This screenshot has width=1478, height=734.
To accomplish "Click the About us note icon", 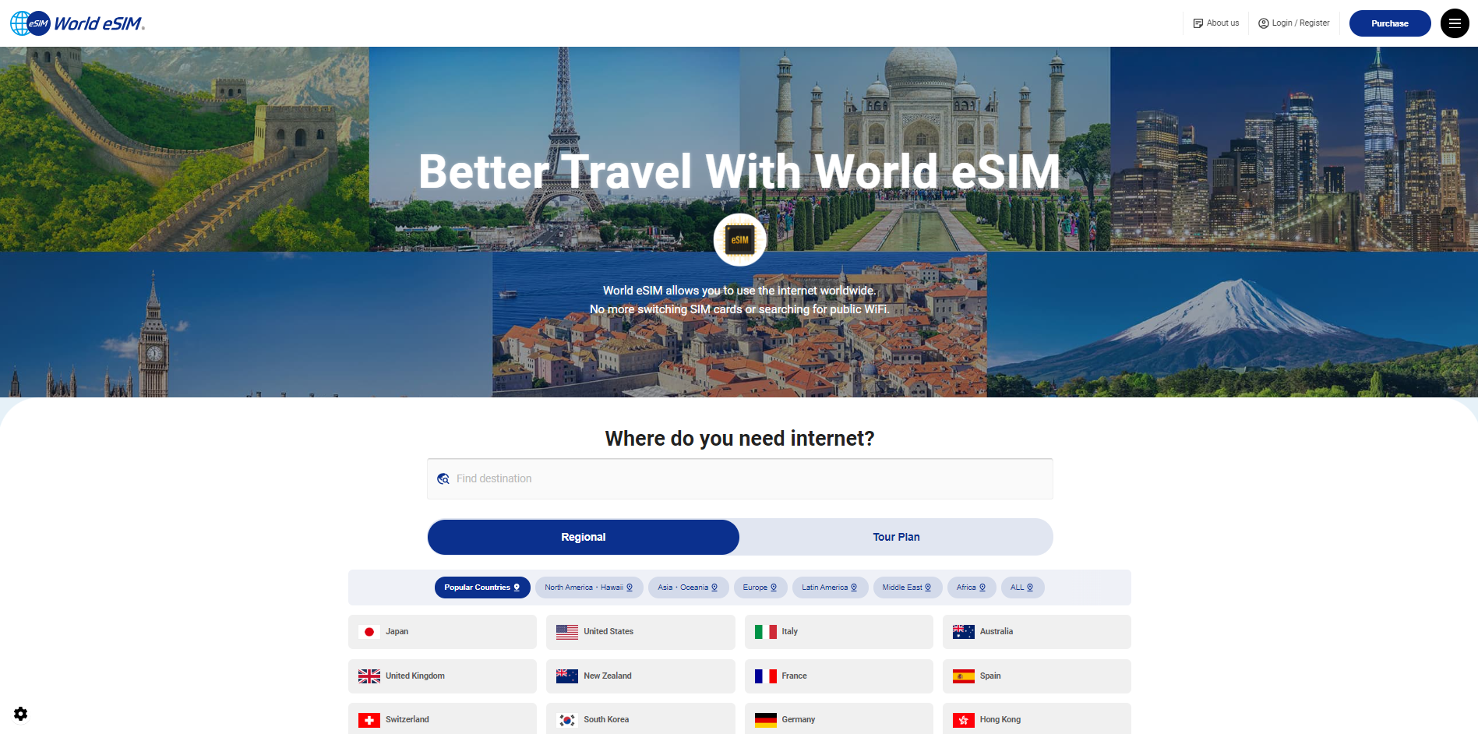I will point(1198,23).
